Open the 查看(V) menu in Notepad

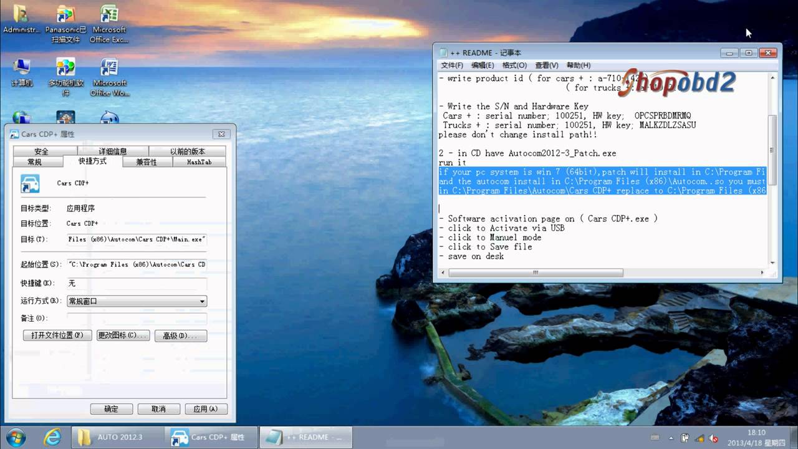pos(546,65)
